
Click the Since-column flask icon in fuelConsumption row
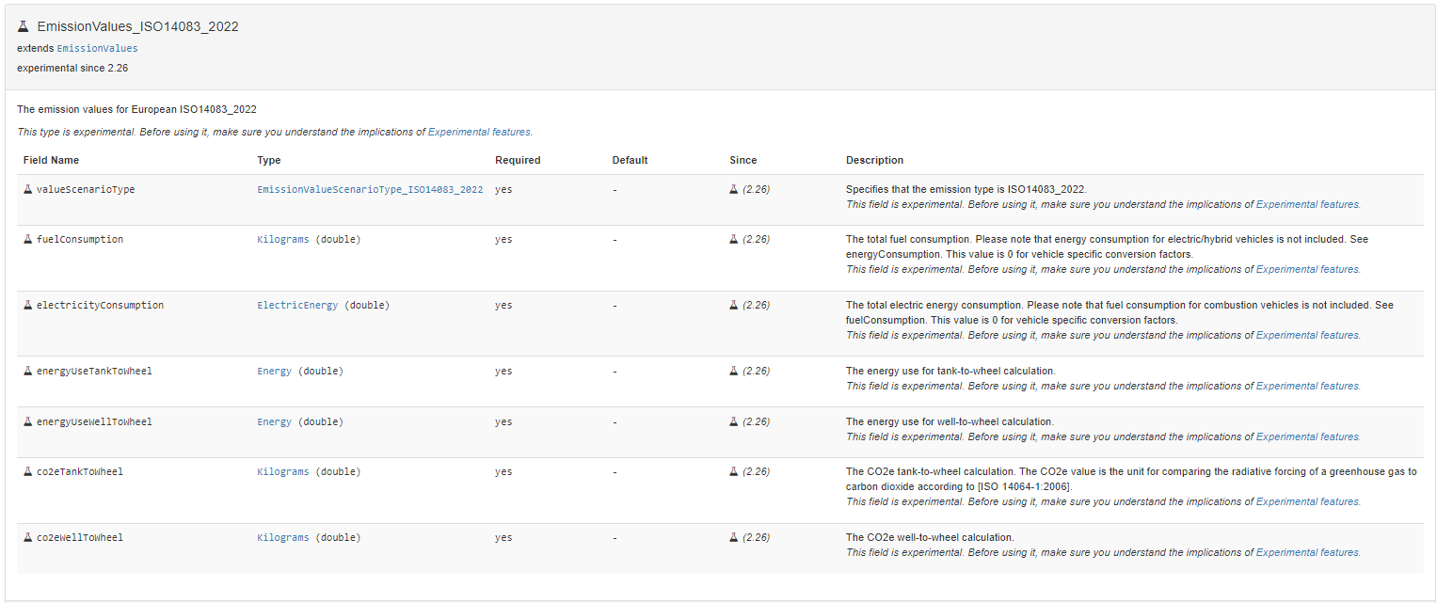734,239
